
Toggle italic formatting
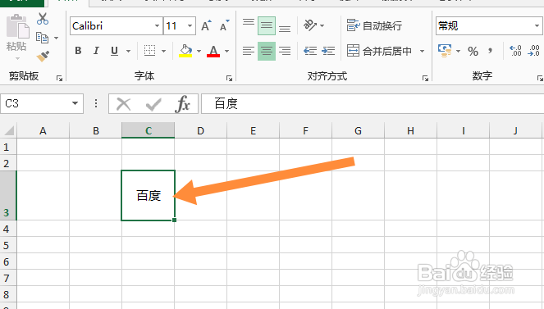(96, 51)
